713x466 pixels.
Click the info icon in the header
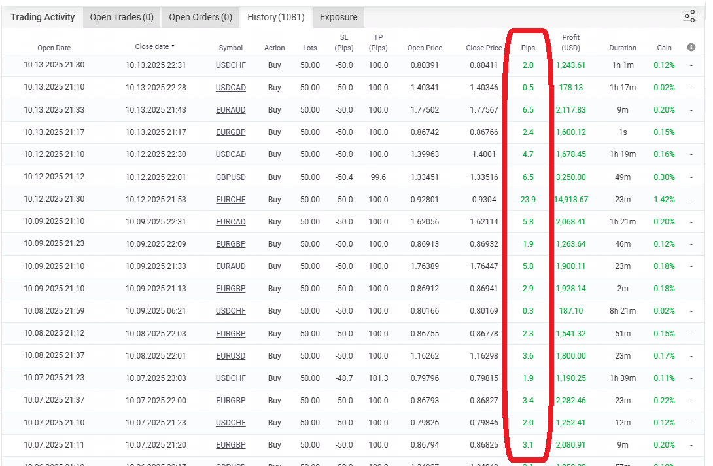click(691, 47)
